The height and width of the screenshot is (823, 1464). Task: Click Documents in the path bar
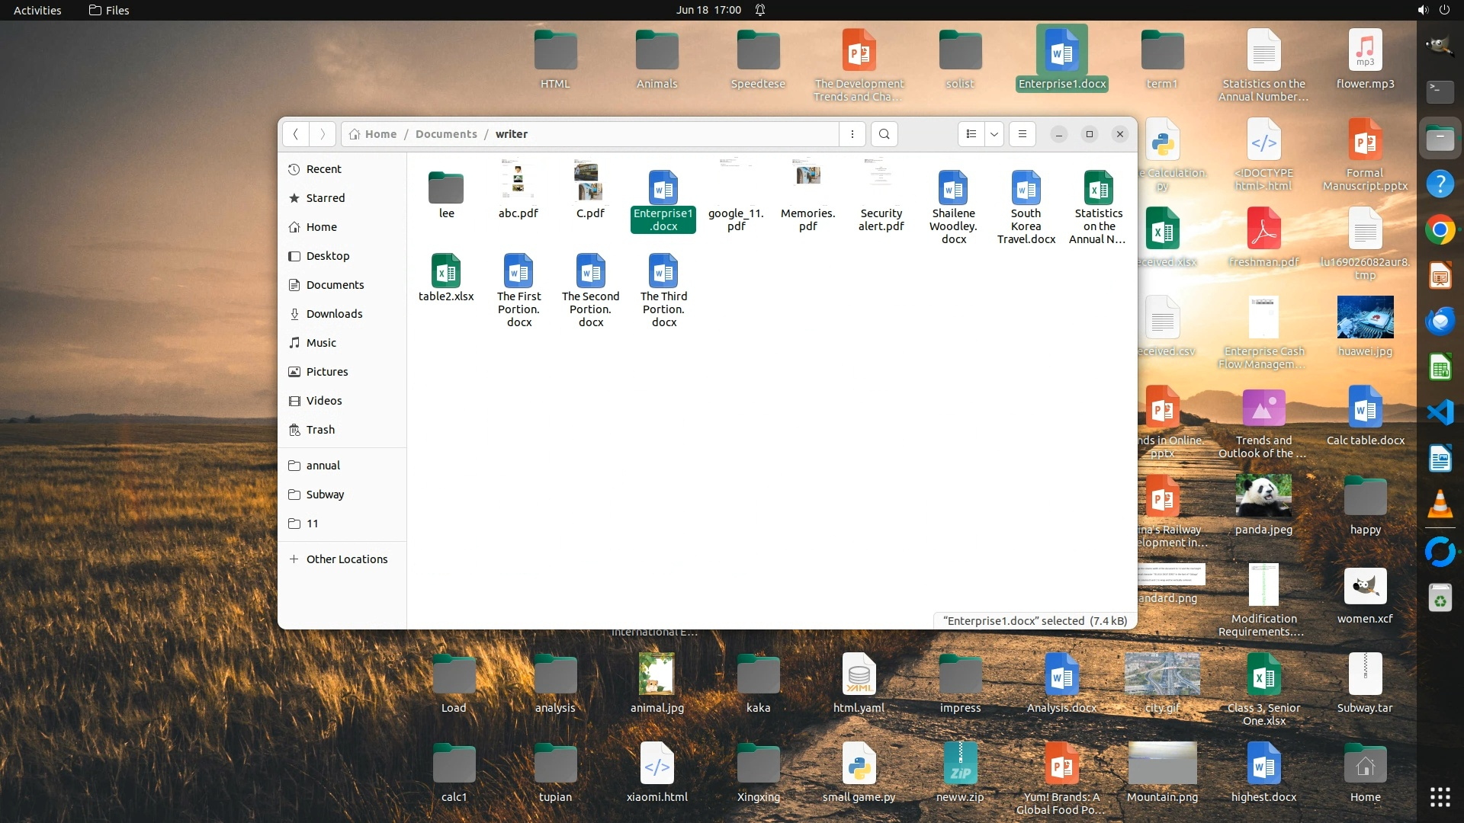pos(446,134)
